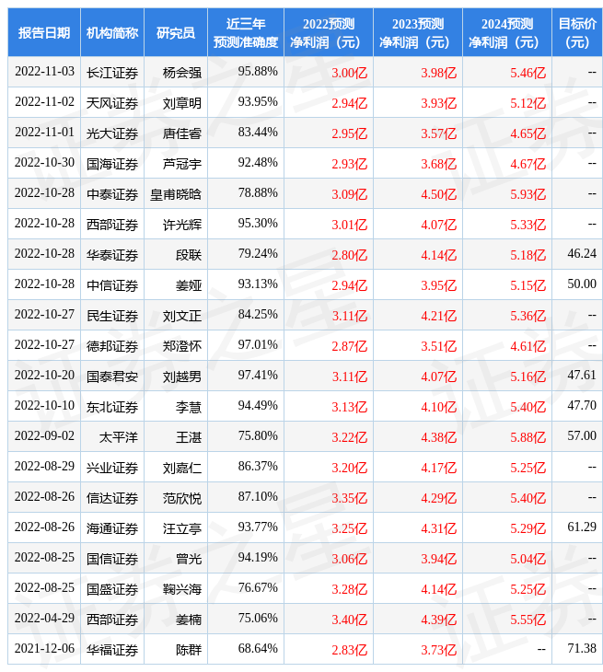Click researcher name 段联

coord(189,255)
